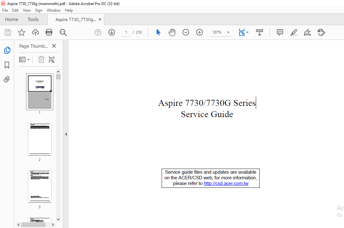Click the thumbnail panel print pages icon
Image resolution: width=344 pixels, height=228 pixels.
click(51, 59)
